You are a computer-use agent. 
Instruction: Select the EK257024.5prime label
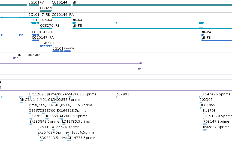(x=52, y=132)
